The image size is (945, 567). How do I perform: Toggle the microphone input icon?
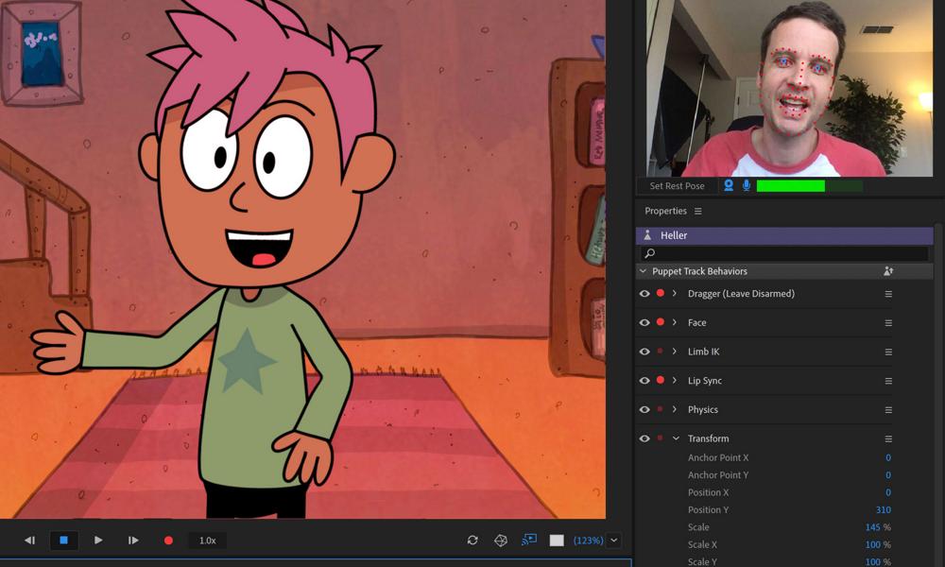(747, 186)
